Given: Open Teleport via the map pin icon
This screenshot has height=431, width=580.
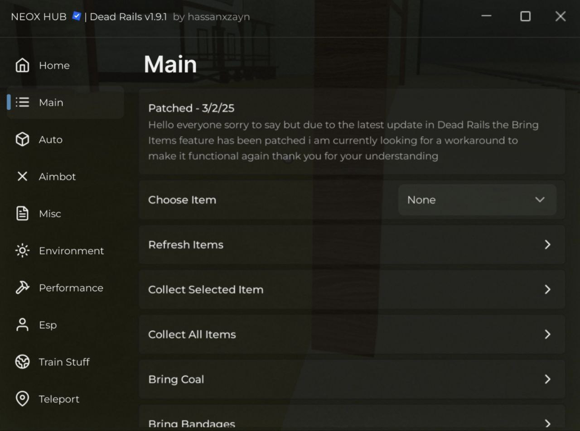Looking at the screenshot, I should click(x=22, y=399).
